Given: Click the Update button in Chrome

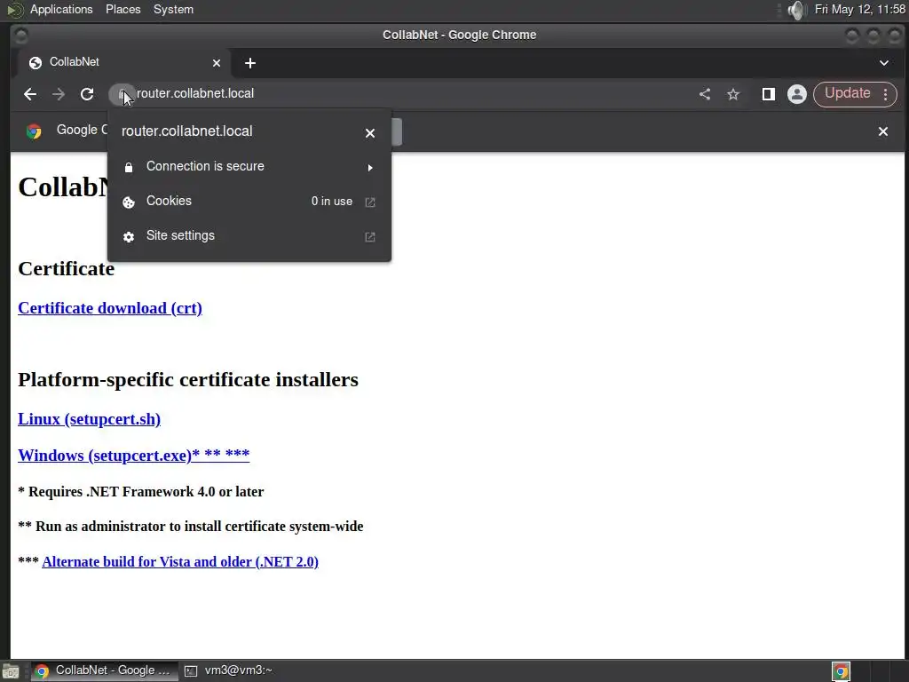Looking at the screenshot, I should [x=847, y=93].
